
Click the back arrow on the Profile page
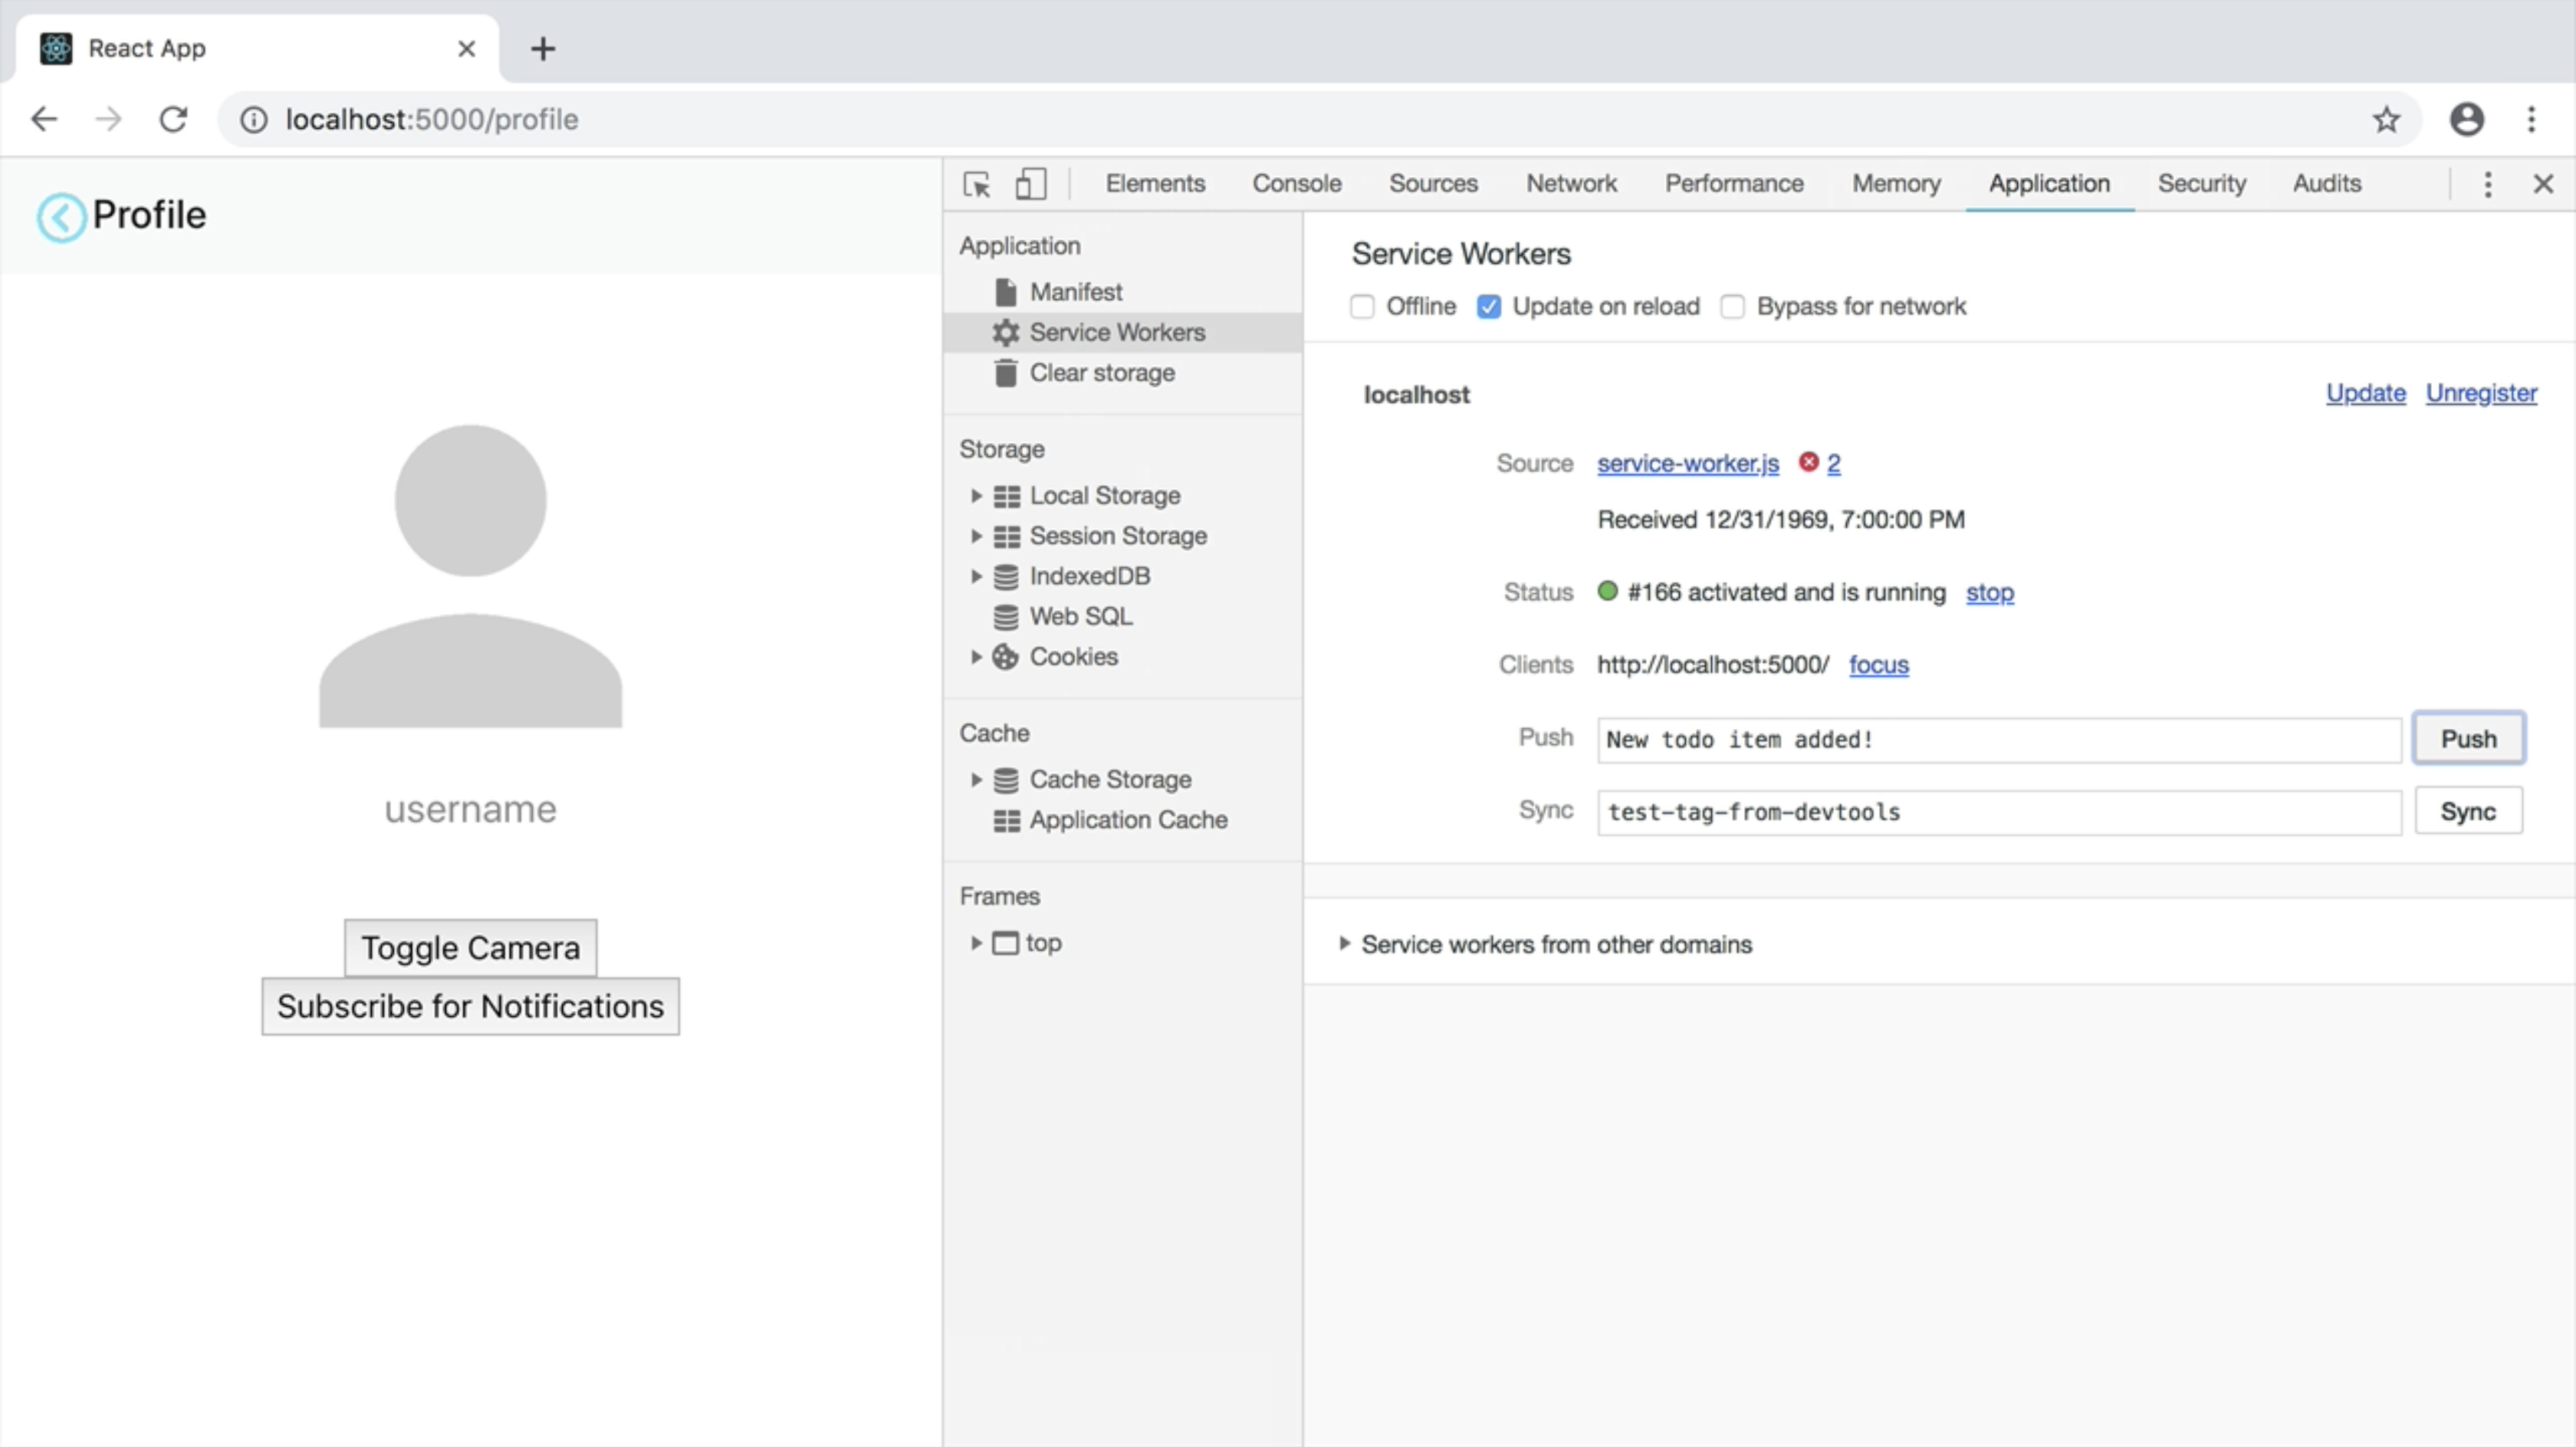60,216
